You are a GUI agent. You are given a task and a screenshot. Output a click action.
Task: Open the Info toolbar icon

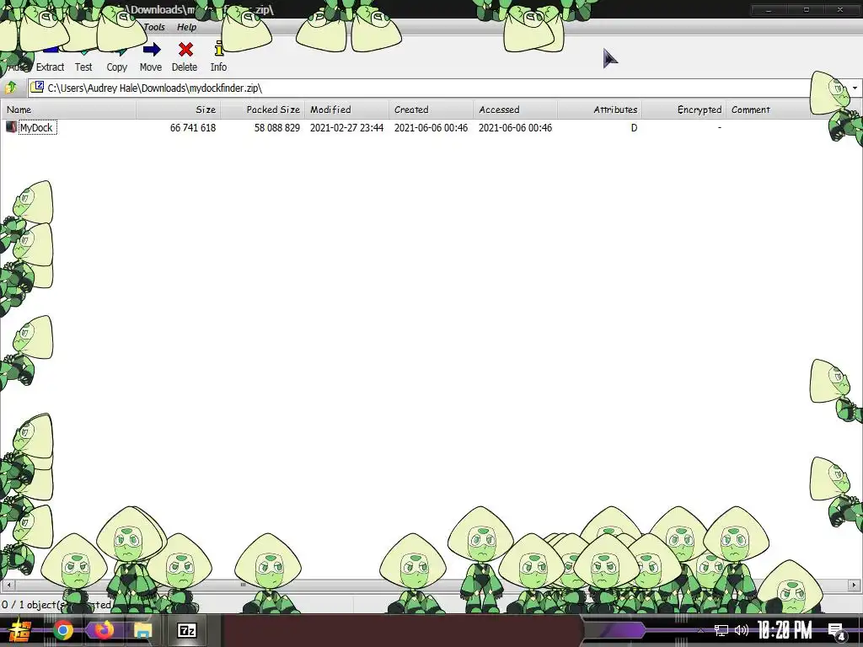point(218,50)
